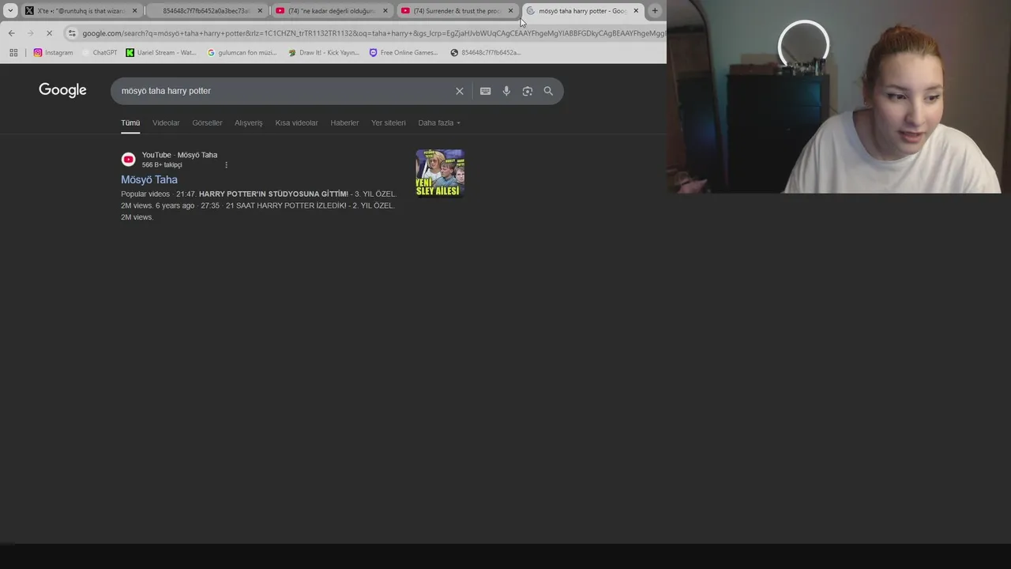Switch to the 854648c7f7fb6452a0a3bec73 tab
This screenshot has width=1011, height=569.
pos(206,11)
